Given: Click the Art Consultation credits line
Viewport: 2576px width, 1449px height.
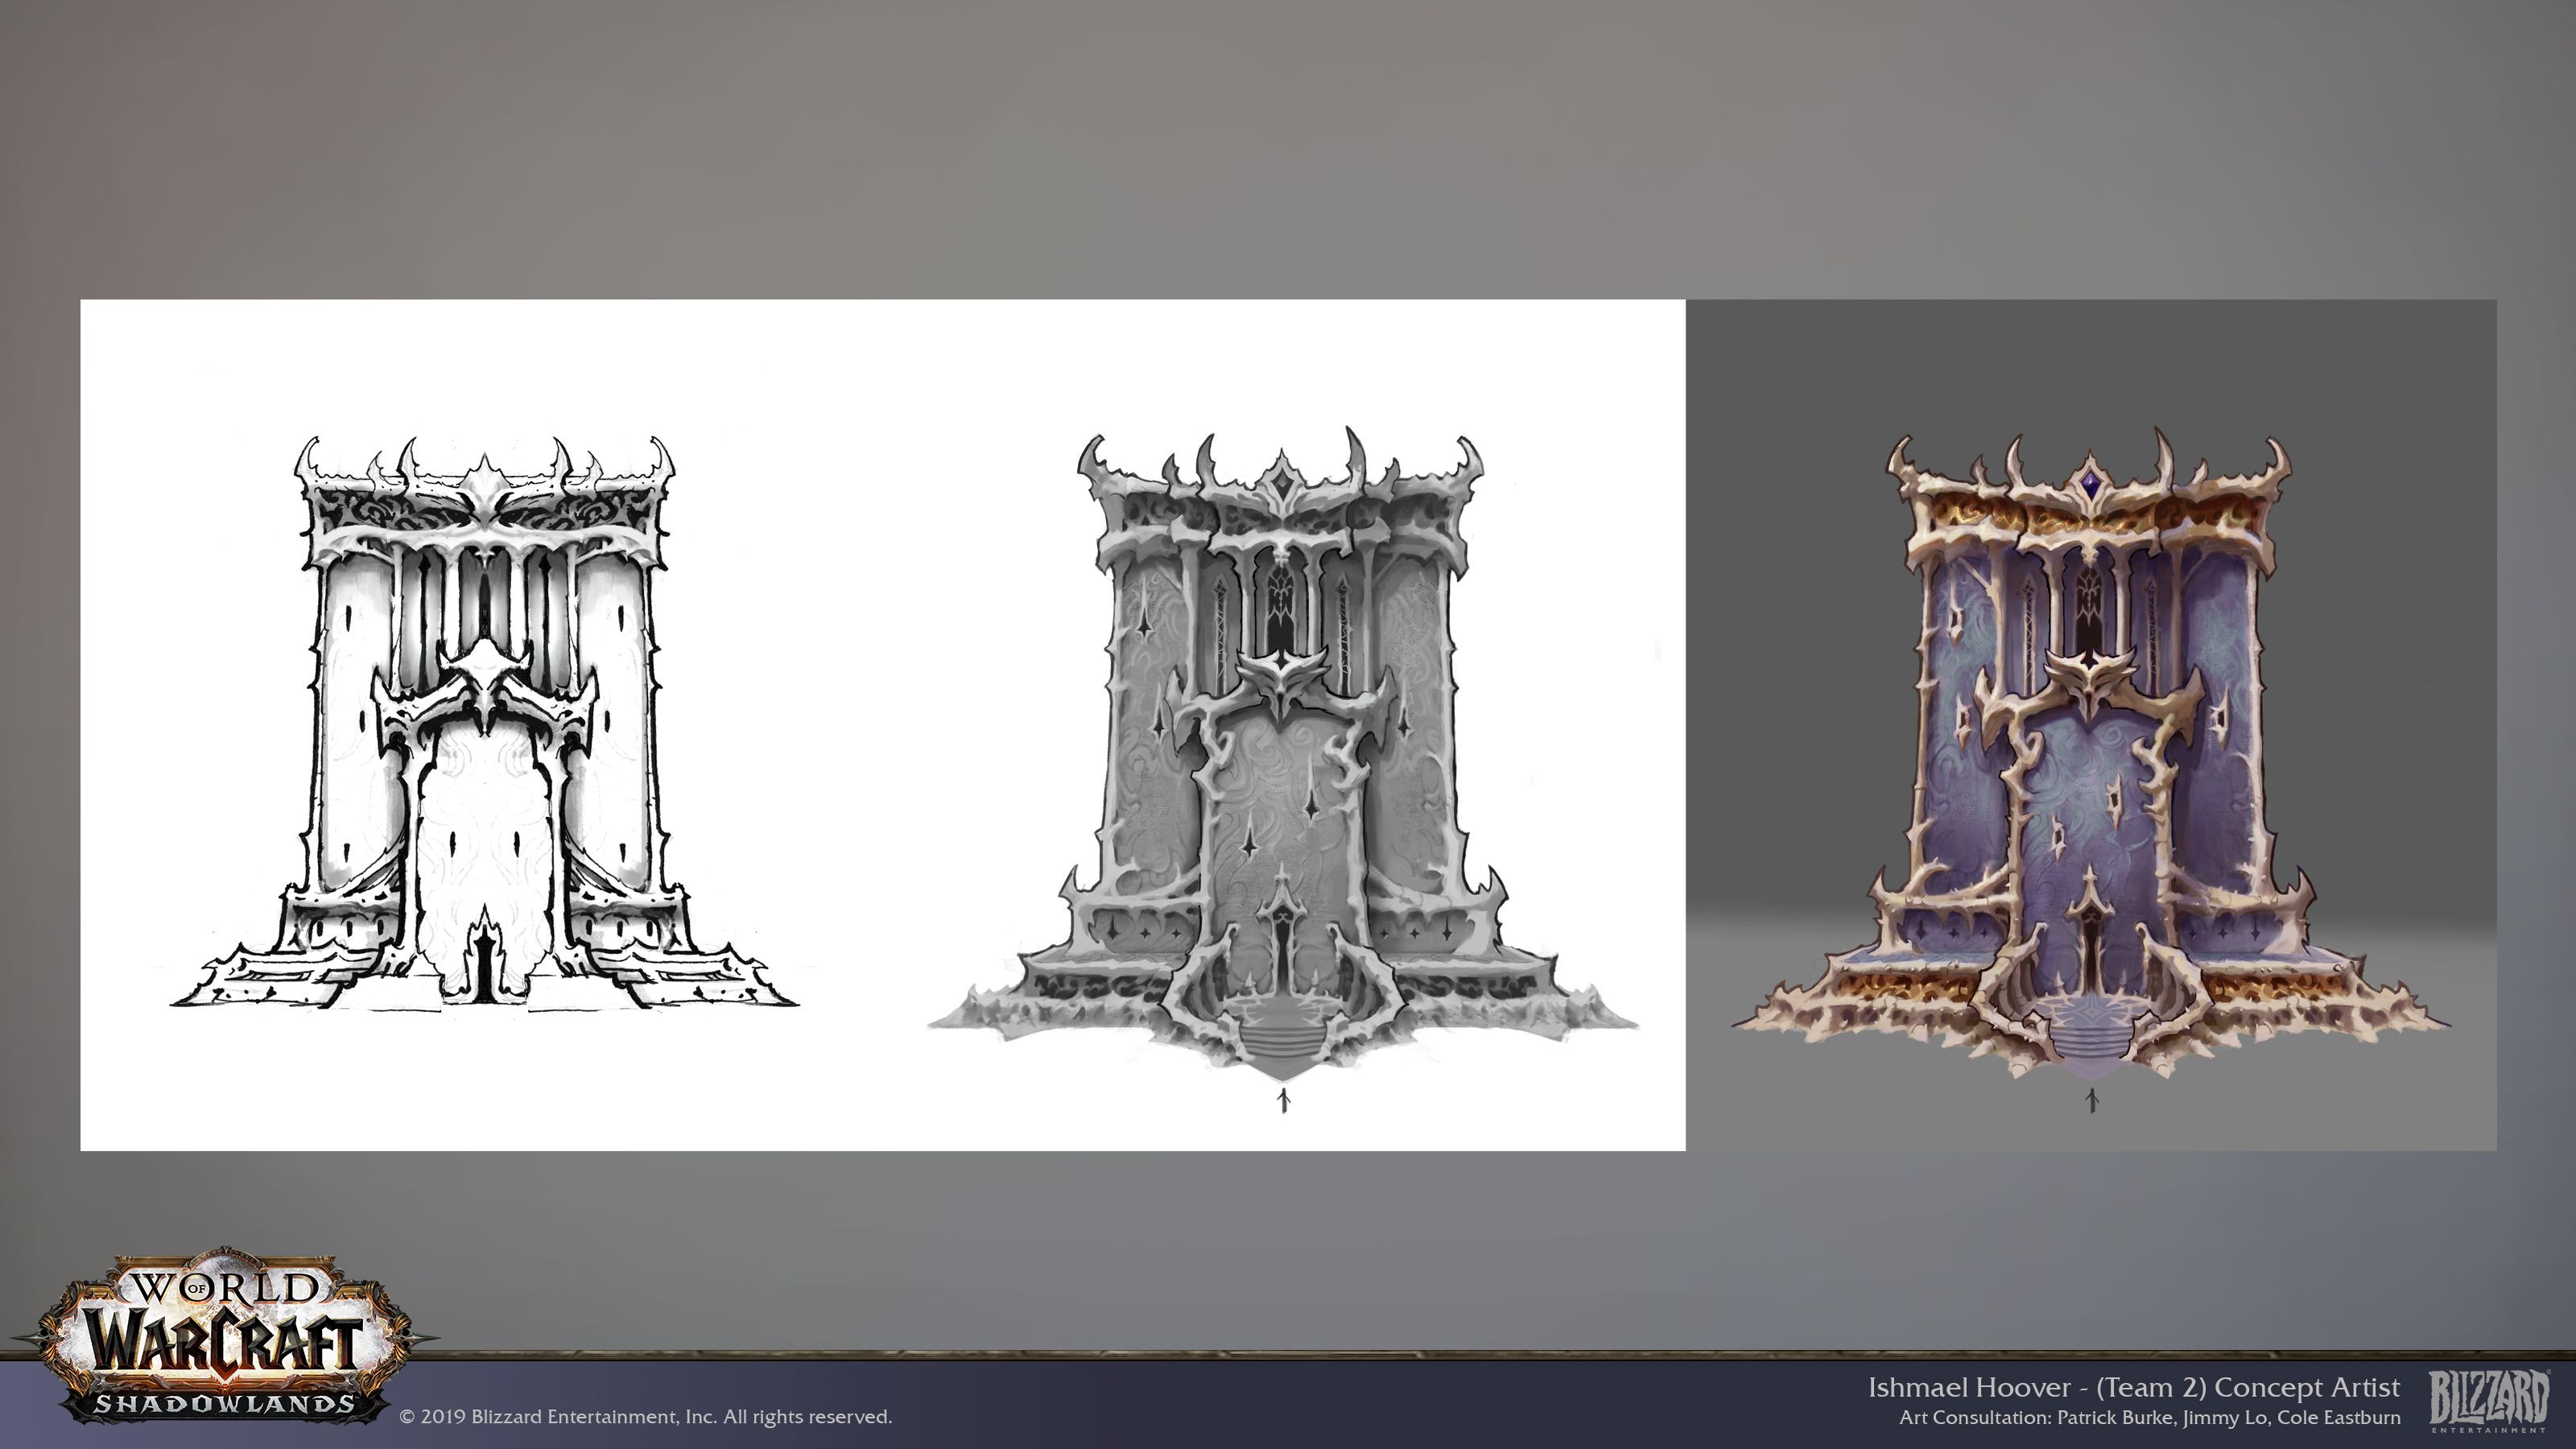Looking at the screenshot, I should 2150,1417.
